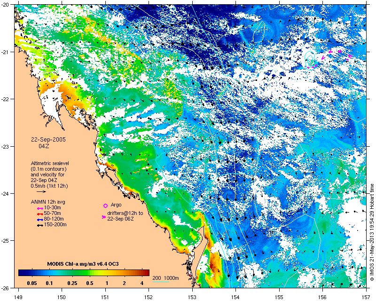Click the -21 latitude axis label

pos(6,52)
